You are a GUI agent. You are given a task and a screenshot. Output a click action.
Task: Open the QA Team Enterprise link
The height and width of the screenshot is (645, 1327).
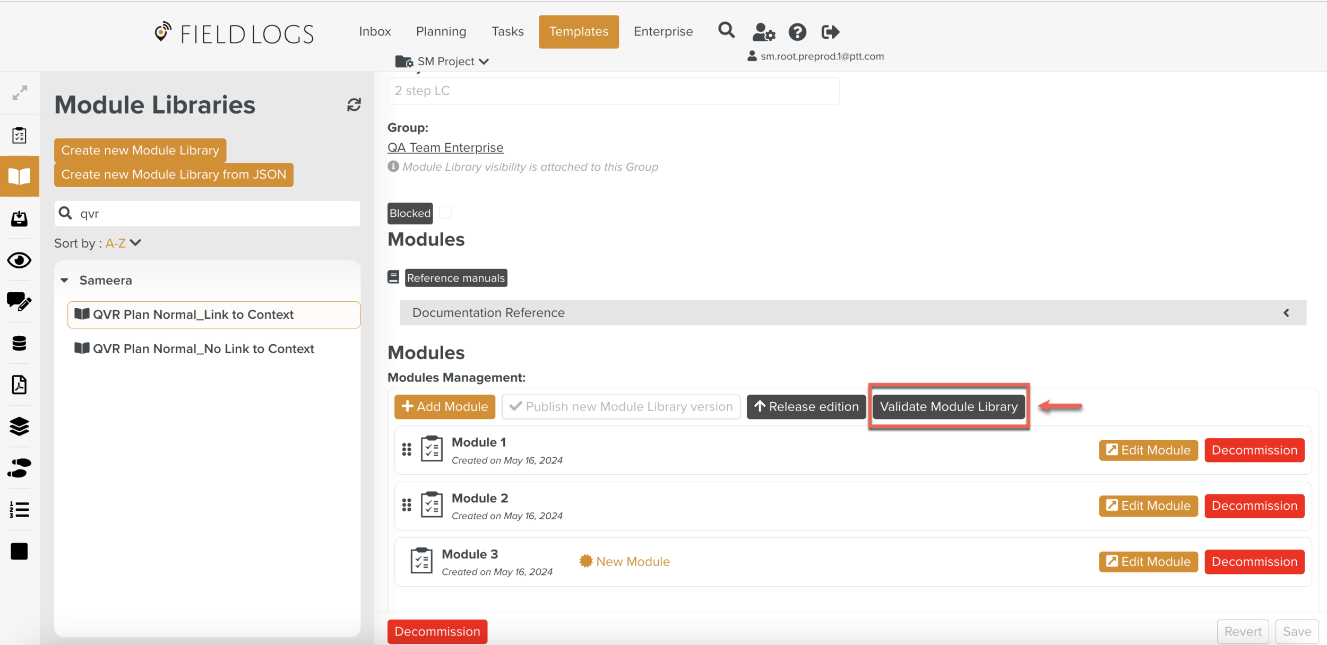(445, 147)
